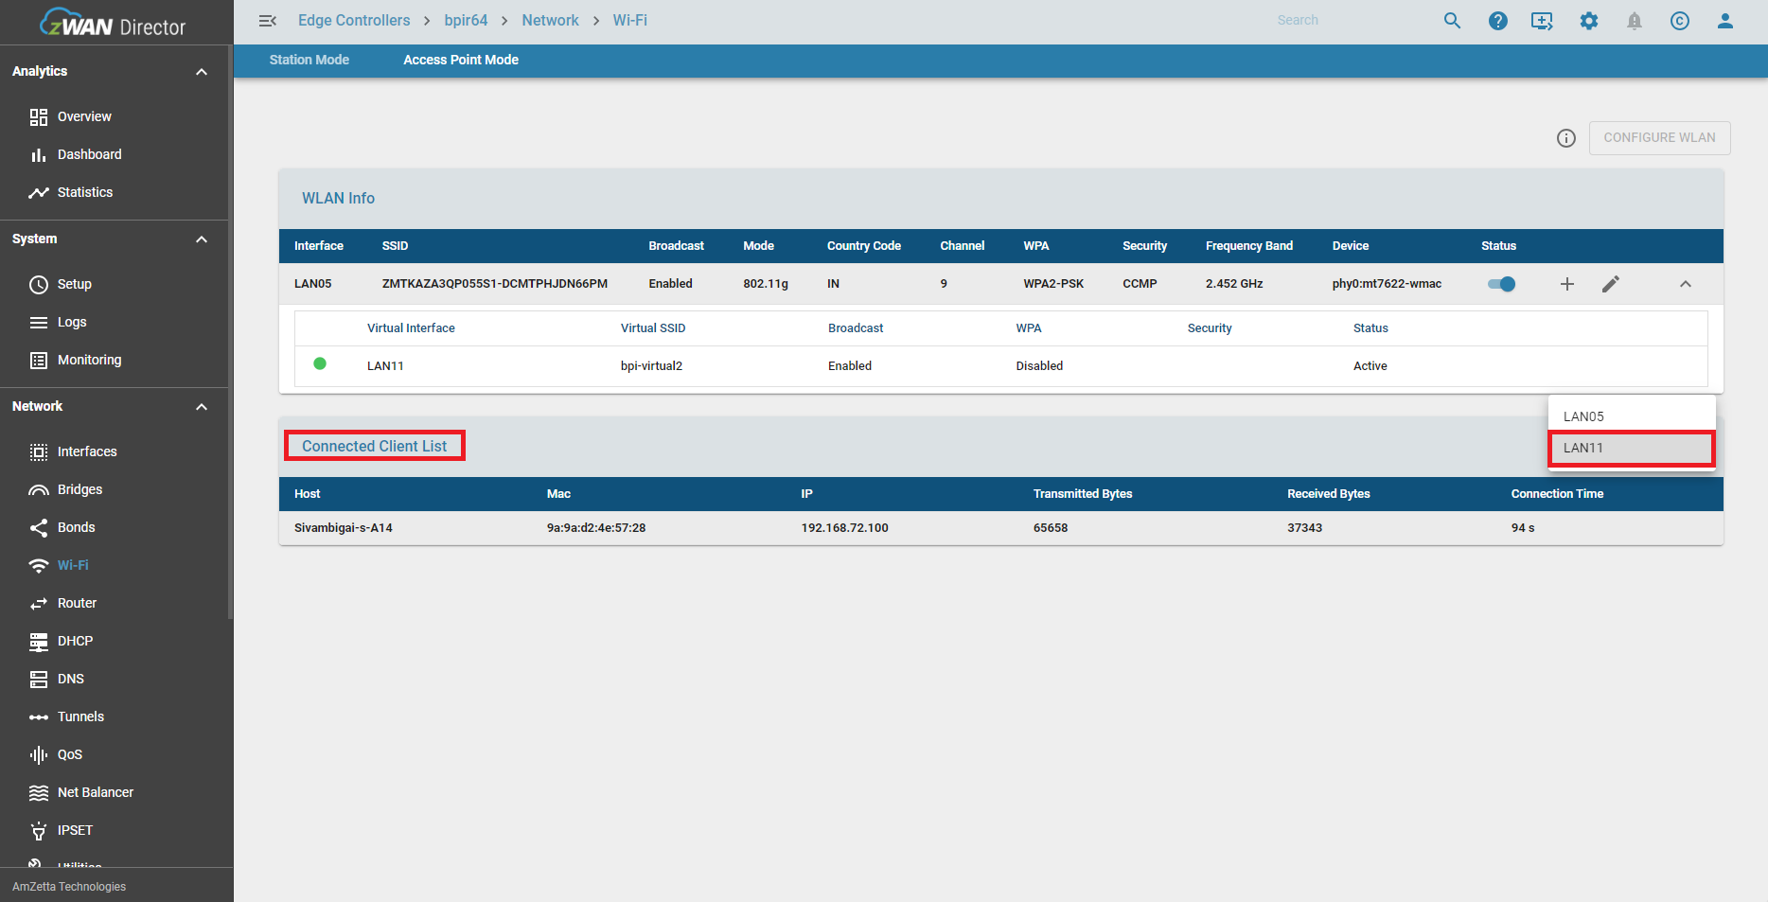Collapse the Network section in the sidebar
The height and width of the screenshot is (902, 1768).
point(201,406)
